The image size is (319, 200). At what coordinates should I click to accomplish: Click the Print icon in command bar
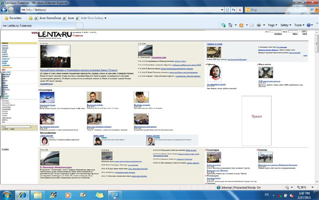pos(258,25)
